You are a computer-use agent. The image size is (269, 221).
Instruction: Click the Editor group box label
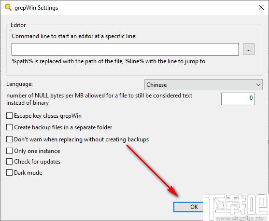(x=18, y=25)
